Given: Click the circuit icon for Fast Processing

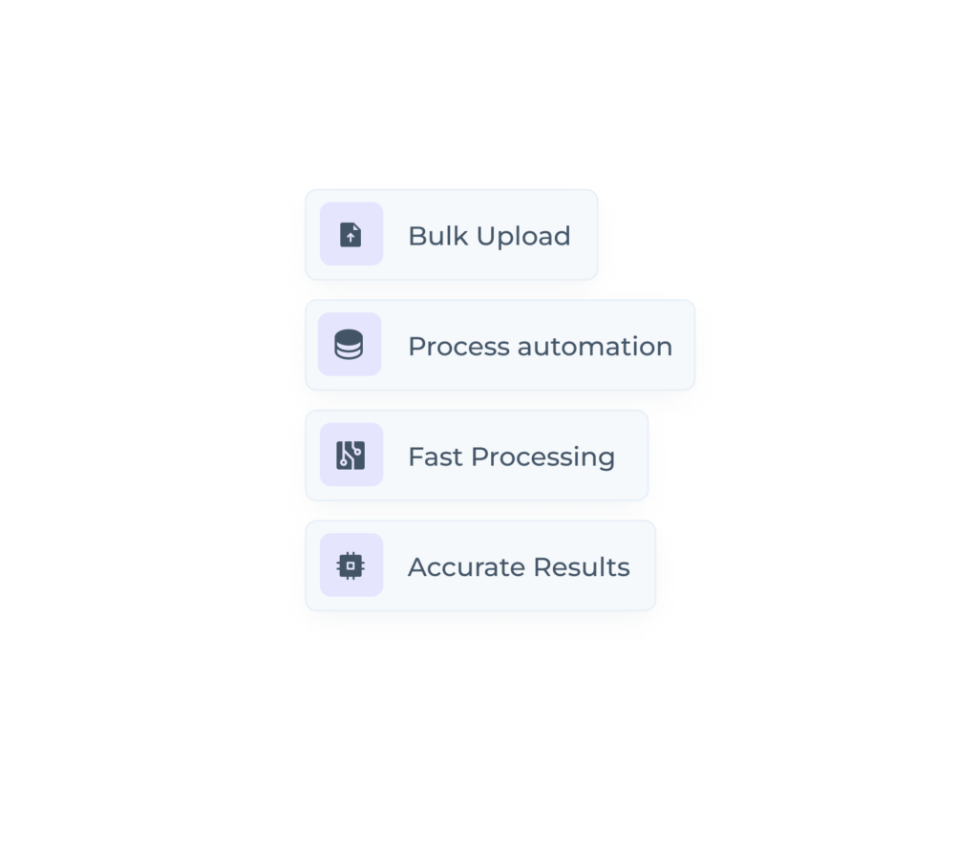Looking at the screenshot, I should [350, 455].
